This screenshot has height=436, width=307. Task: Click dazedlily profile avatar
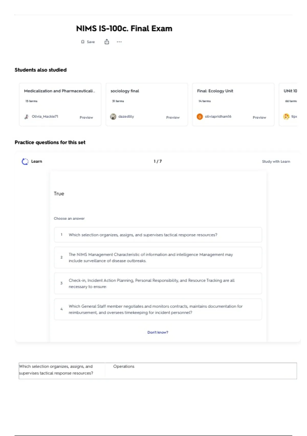point(113,117)
